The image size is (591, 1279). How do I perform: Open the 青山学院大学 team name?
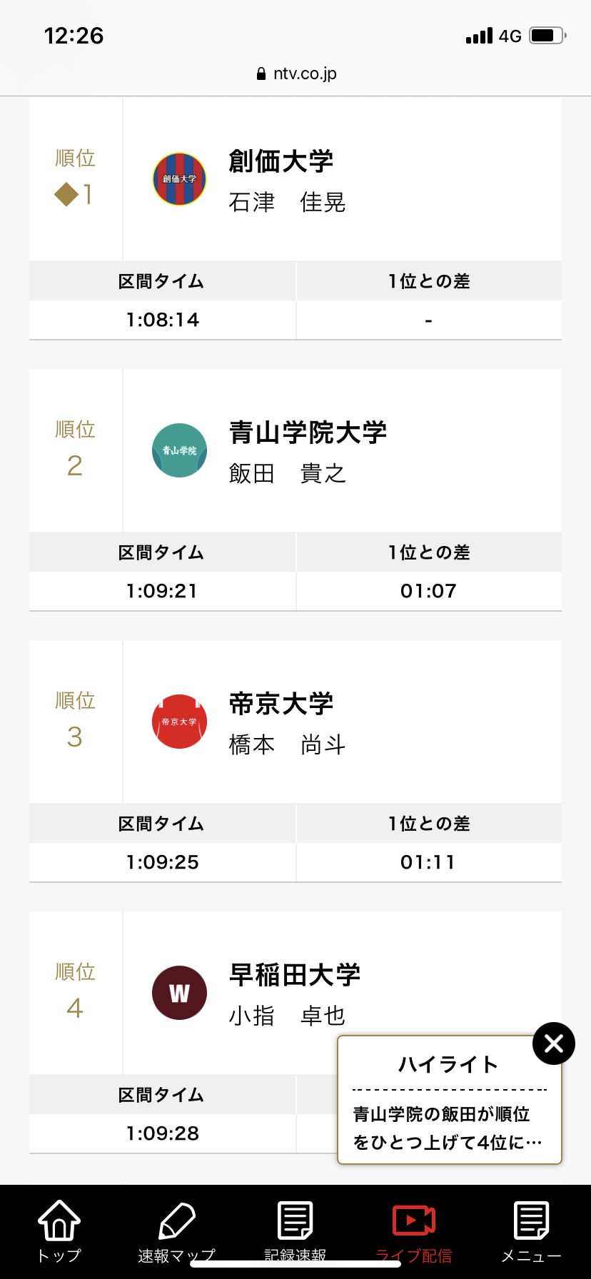click(308, 433)
